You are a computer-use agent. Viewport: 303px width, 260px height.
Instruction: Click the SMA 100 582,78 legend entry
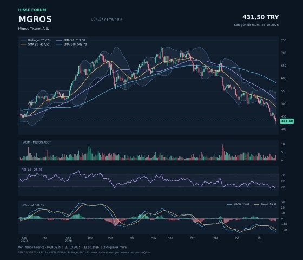tap(71, 44)
